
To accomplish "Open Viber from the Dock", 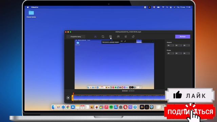I will (x=130, y=107).
